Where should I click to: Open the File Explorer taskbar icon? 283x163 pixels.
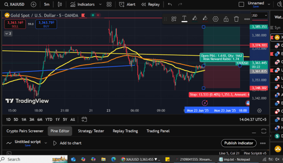coord(103,159)
